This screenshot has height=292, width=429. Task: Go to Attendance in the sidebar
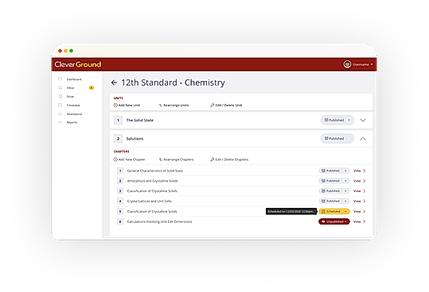click(x=74, y=114)
